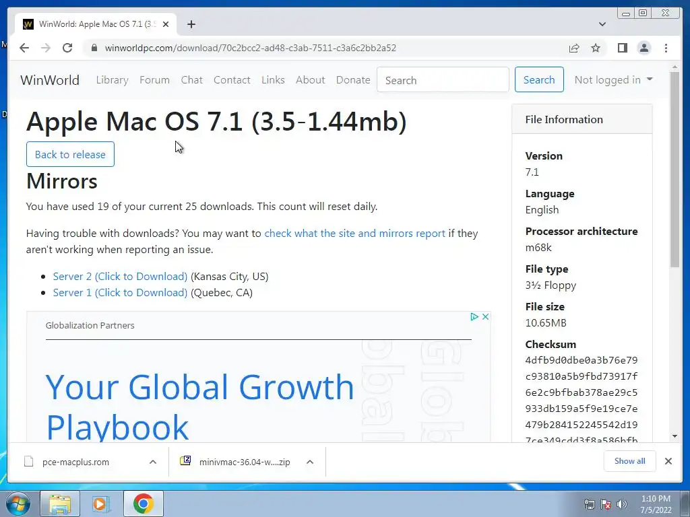The height and width of the screenshot is (517, 690).
Task: Close the Globalization Partners ad
Action: coord(485,316)
